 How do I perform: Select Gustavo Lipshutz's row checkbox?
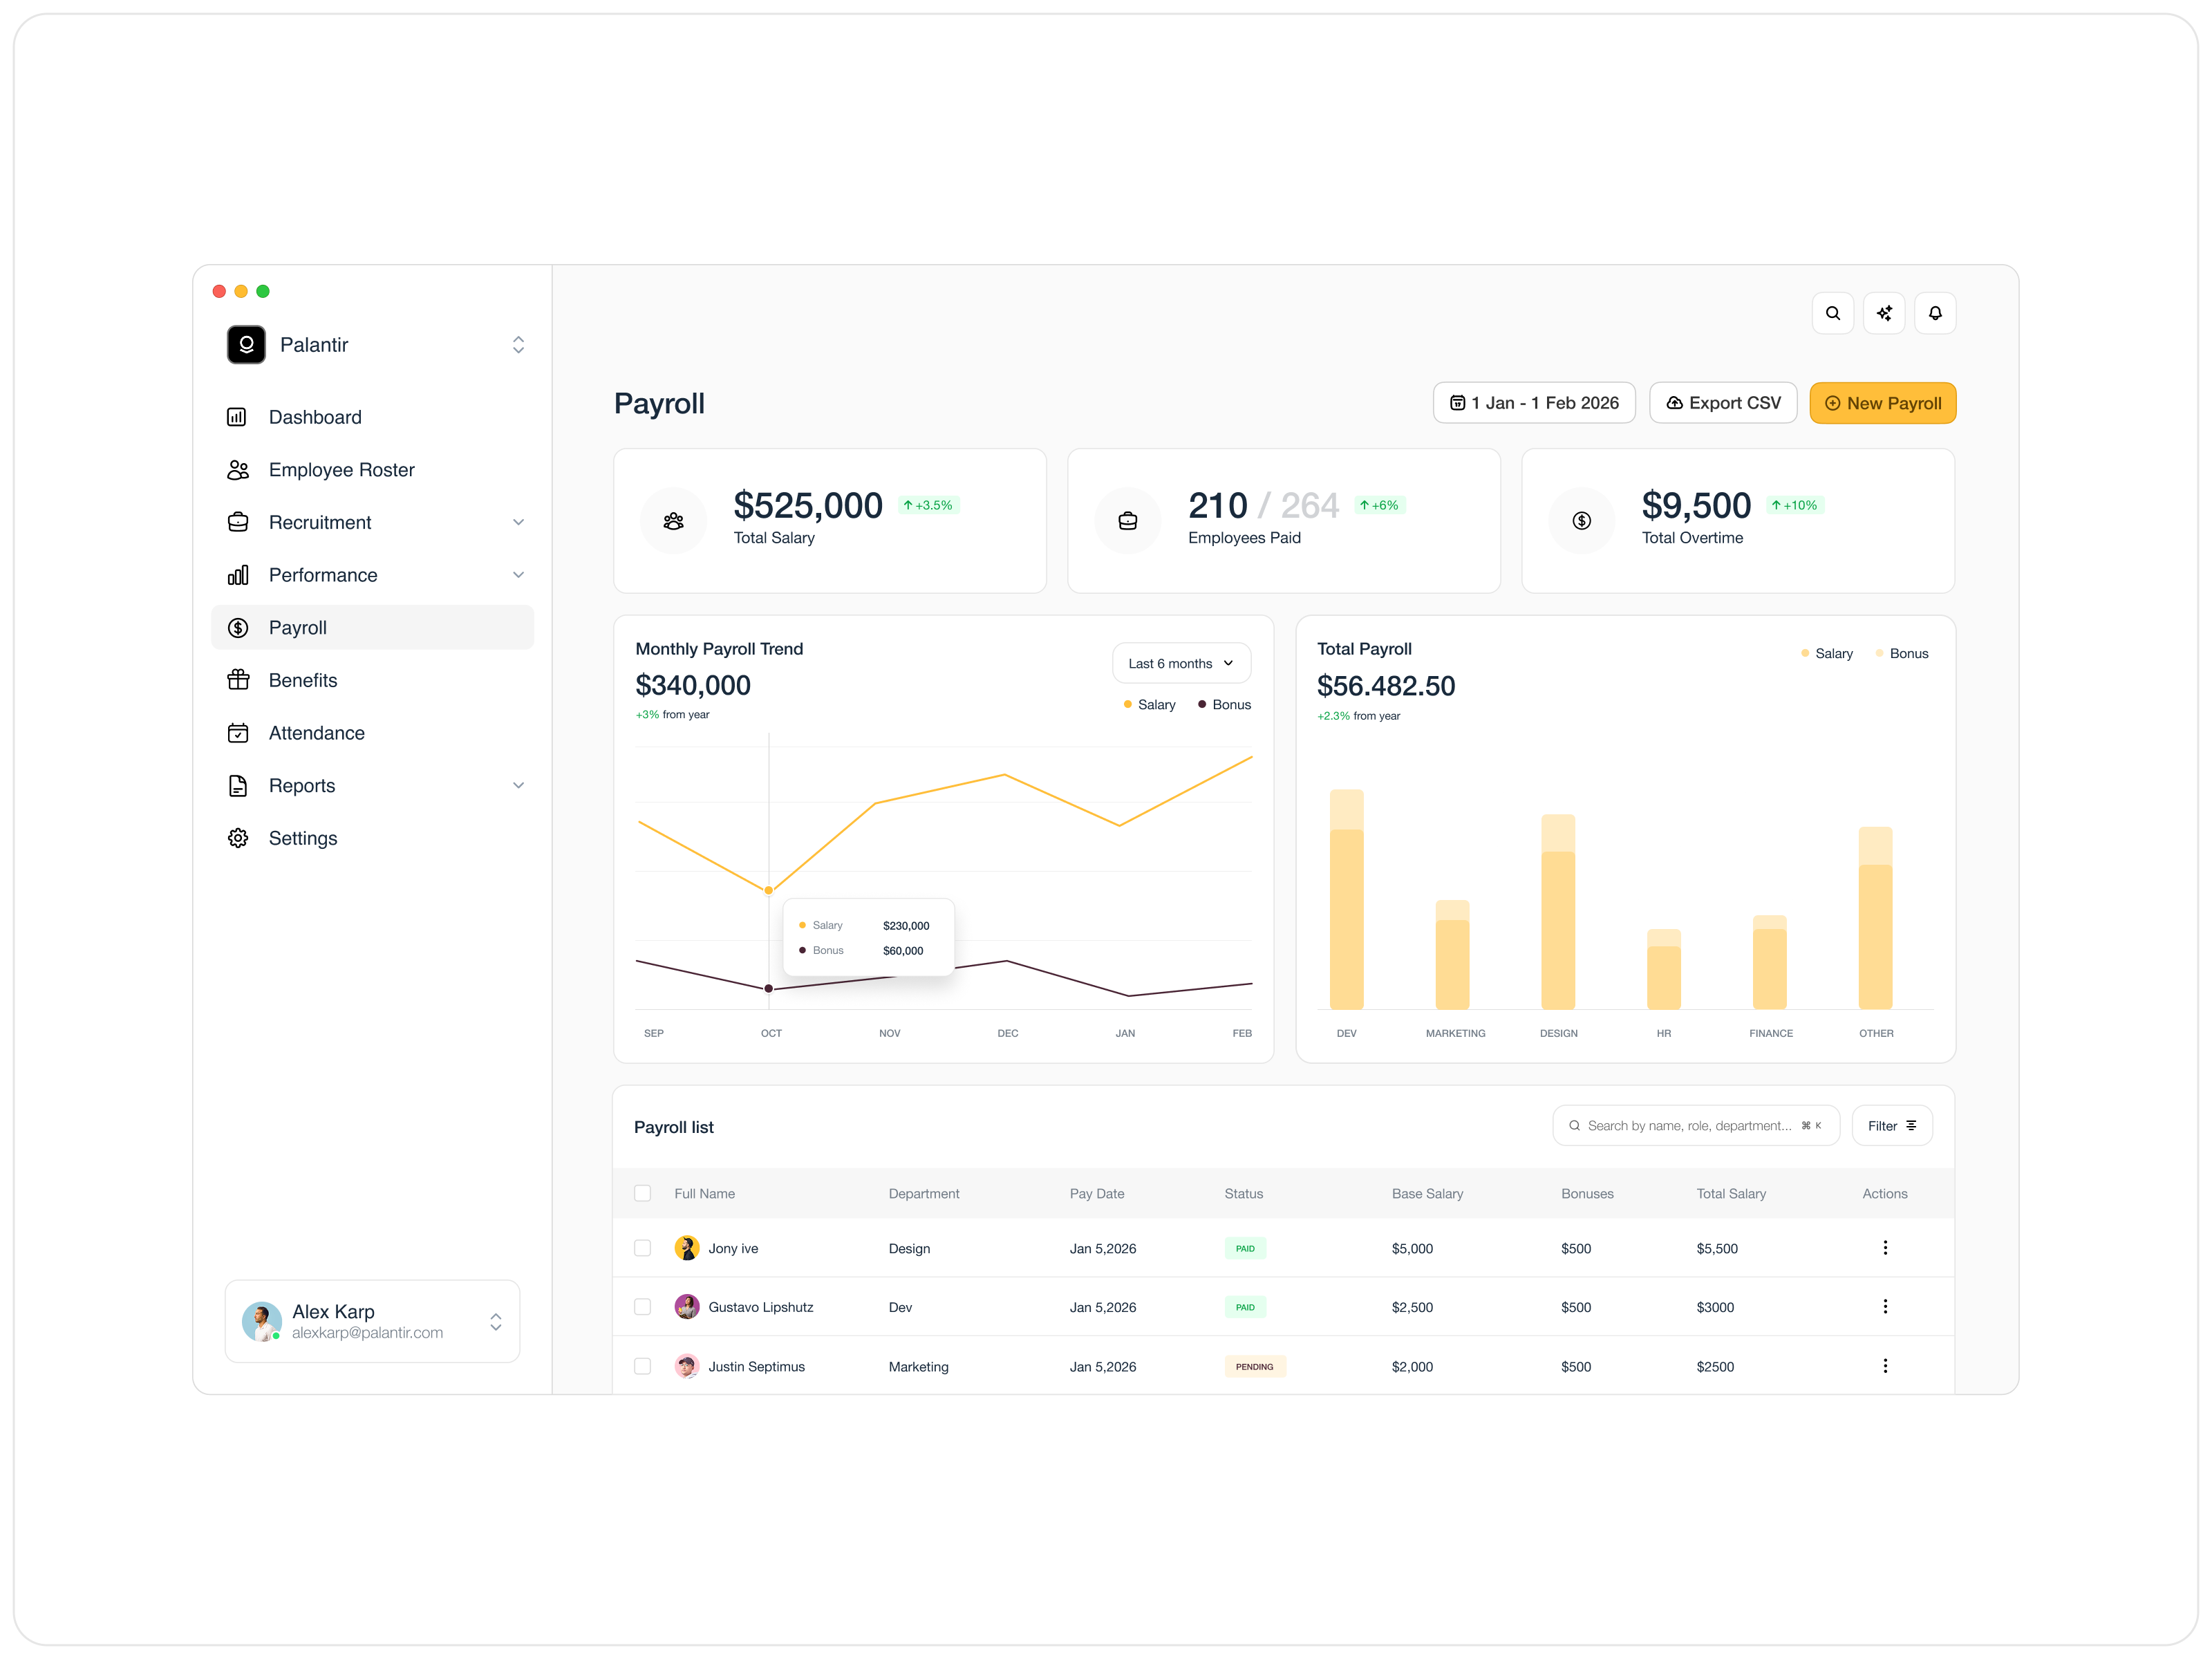coord(643,1306)
